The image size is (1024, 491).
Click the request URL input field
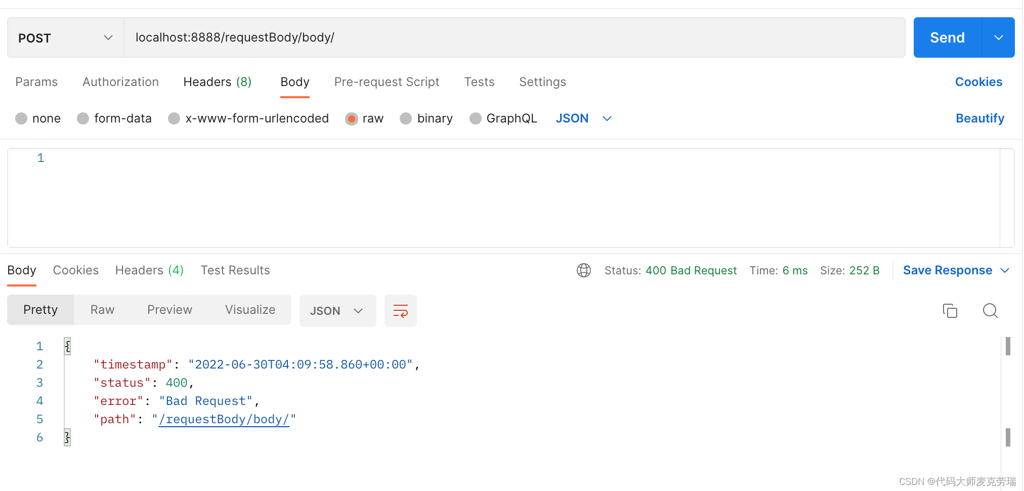coord(515,37)
